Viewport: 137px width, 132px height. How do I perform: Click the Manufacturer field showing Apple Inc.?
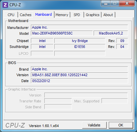(x=79, y=27)
